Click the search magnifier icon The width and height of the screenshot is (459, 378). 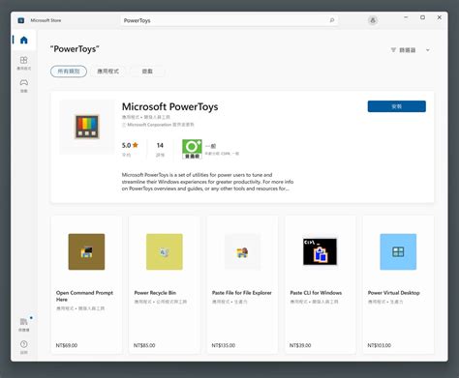[332, 20]
